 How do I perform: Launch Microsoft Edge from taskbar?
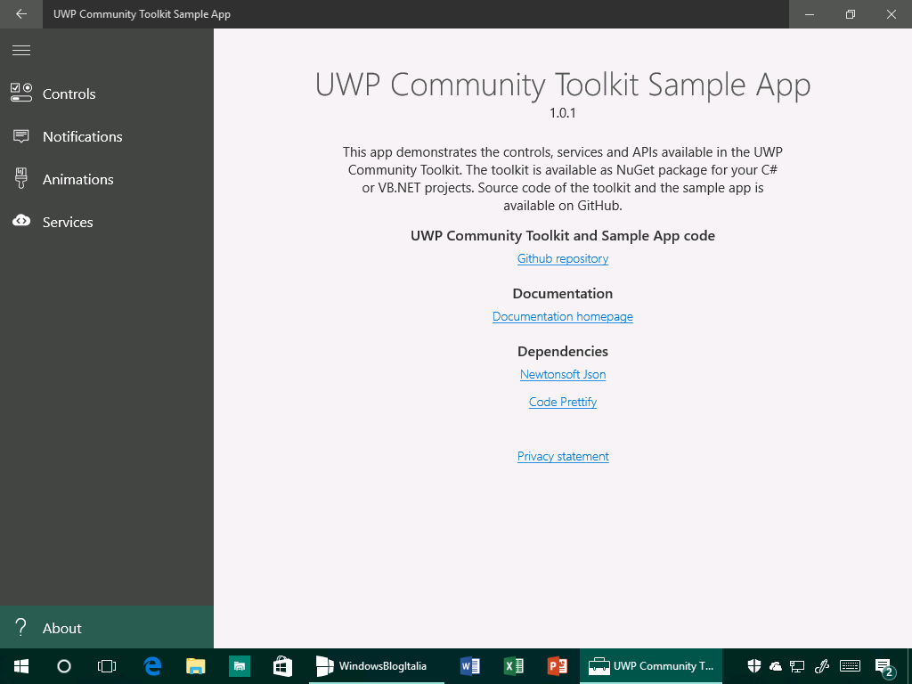coord(151,666)
